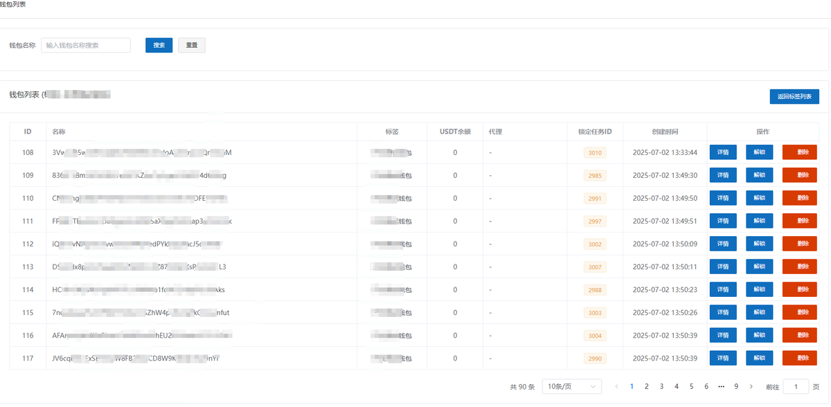Open the 10条/页 page size dropdown
Image resolution: width=831 pixels, height=407 pixels.
pos(572,386)
